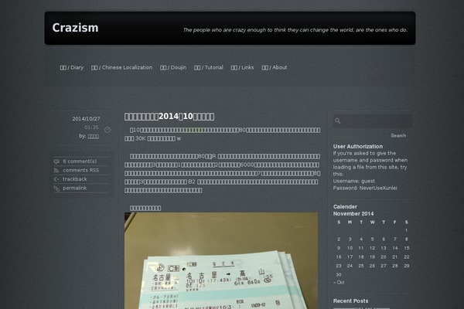
Task: Click calendar day 1
Action: click(x=407, y=230)
